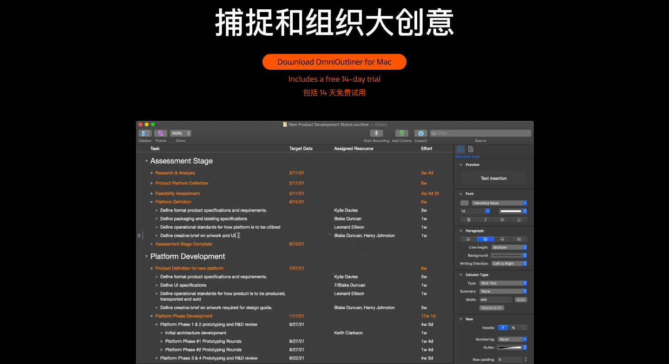
Task: Select center paragraph alignment
Action: point(485,239)
